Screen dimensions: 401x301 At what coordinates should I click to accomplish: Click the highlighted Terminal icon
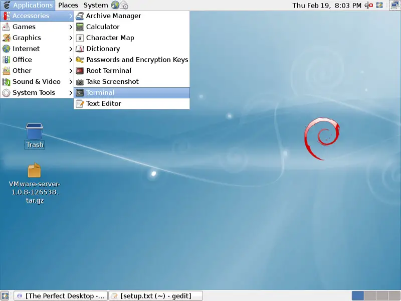click(x=80, y=93)
